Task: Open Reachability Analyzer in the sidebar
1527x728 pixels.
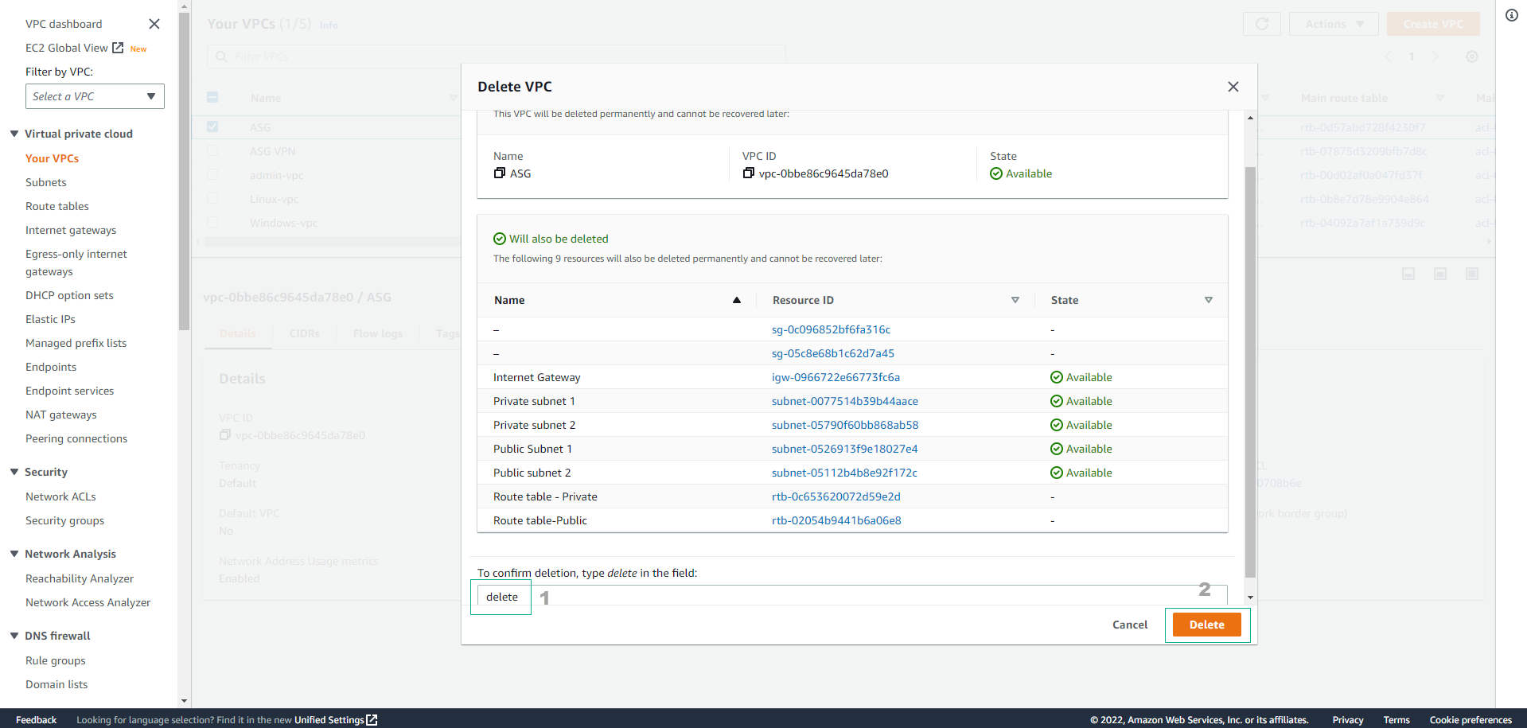Action: point(80,578)
